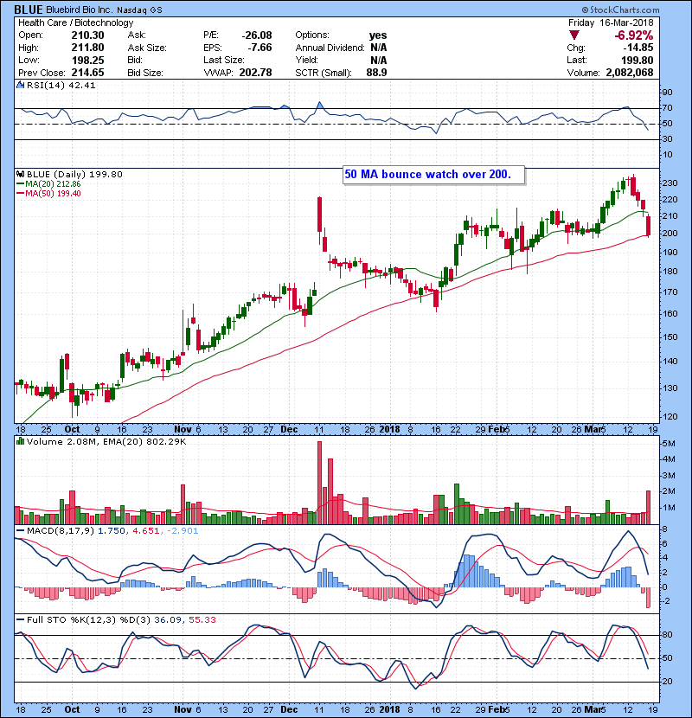Click the MACD(8,17,9) indicator label
The height and width of the screenshot is (718, 692).
61,531
